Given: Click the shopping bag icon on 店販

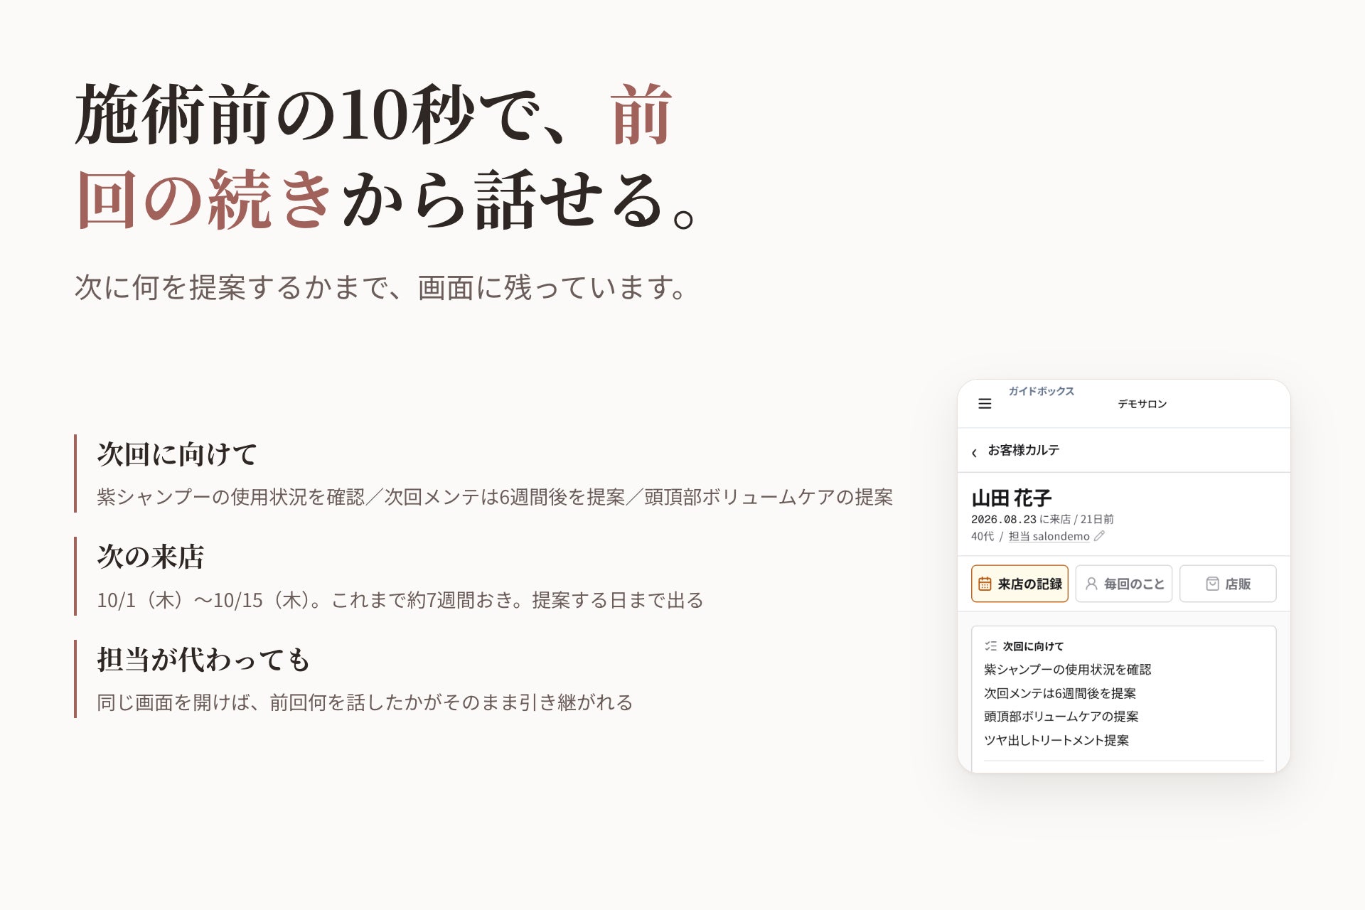Looking at the screenshot, I should click(x=1213, y=584).
